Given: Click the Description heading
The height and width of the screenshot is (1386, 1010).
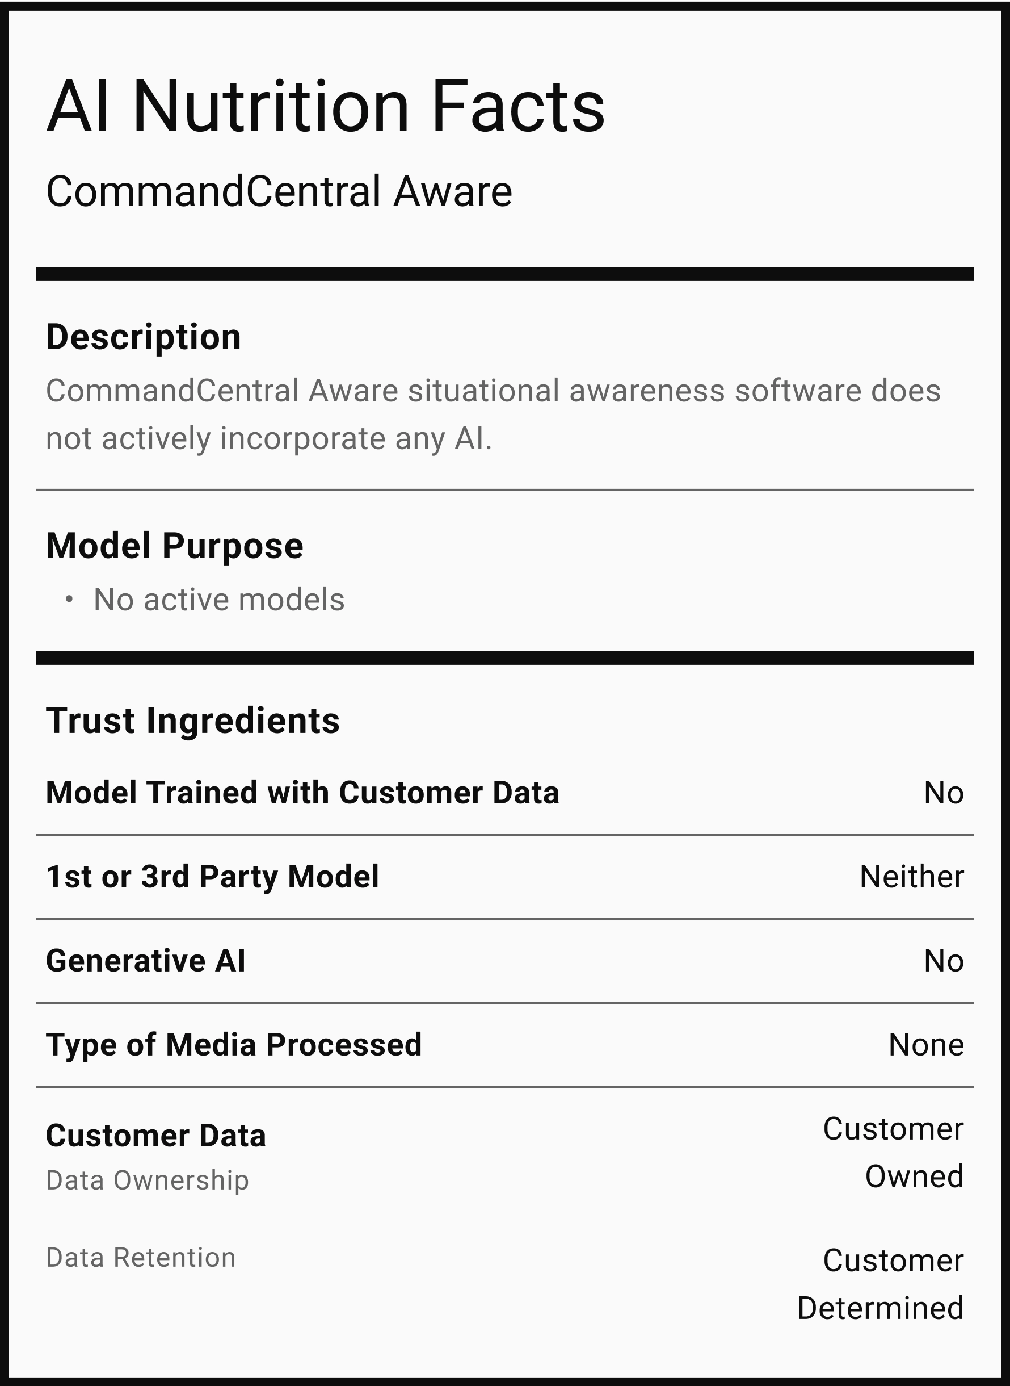Looking at the screenshot, I should [x=144, y=337].
